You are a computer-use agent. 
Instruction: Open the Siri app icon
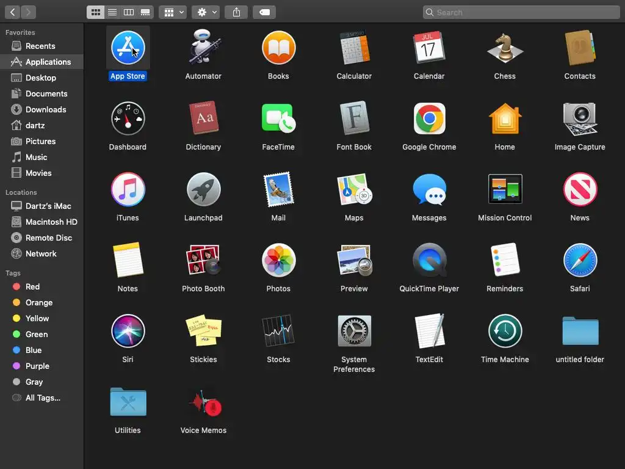[x=128, y=331]
